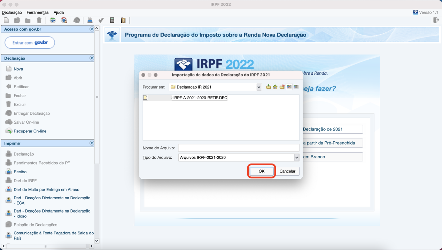Open the 'Procurar em' folder dropdown
Image resolution: width=442 pixels, height=250 pixels.
[x=259, y=87]
